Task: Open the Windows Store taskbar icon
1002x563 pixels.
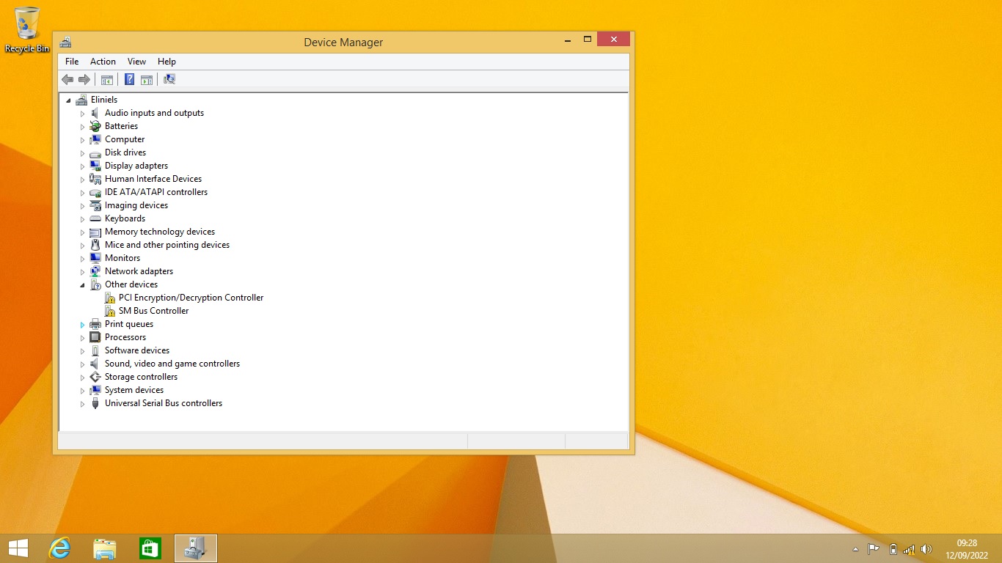Action: tap(150, 548)
